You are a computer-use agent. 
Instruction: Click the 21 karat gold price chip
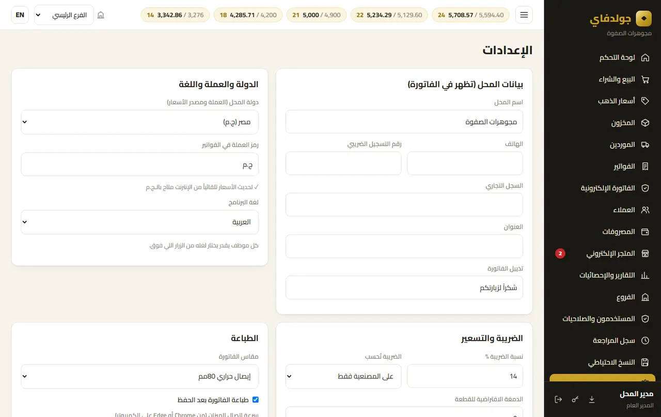coord(316,15)
